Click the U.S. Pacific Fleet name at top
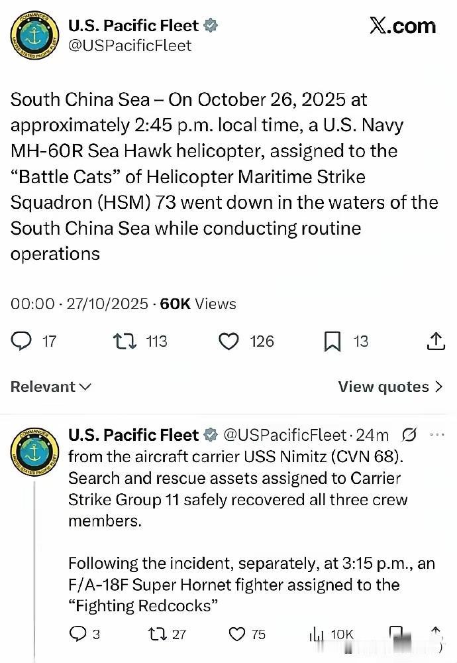This screenshot has width=457, height=663. pyautogui.click(x=133, y=26)
